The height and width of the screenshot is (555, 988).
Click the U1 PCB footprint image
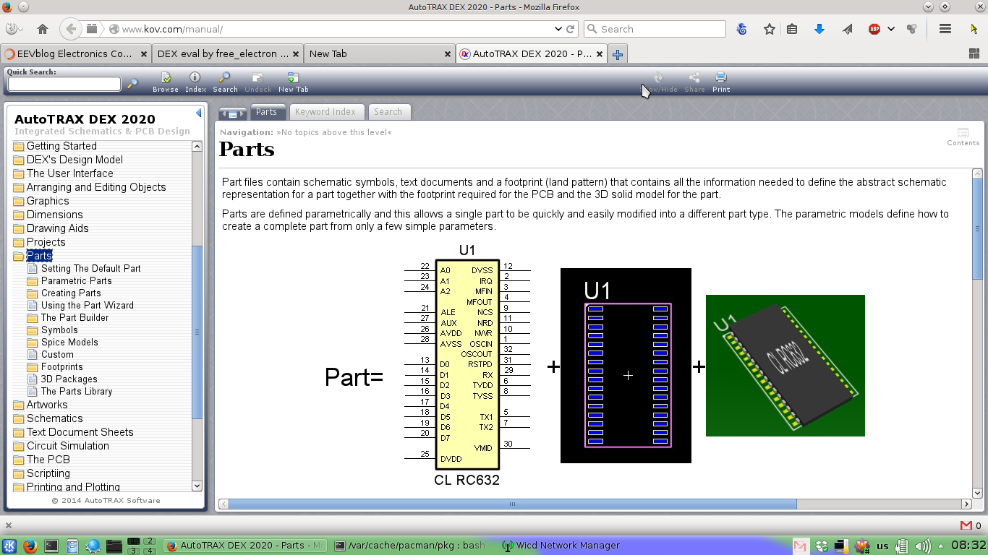coord(626,366)
